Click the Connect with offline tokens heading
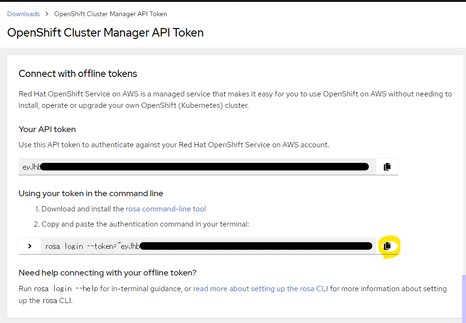Viewport: 466px width, 323px height. coord(78,74)
